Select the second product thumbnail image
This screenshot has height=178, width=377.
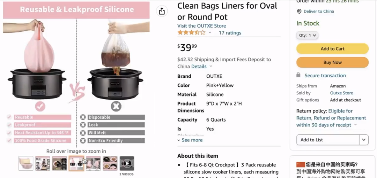[x=43, y=163]
